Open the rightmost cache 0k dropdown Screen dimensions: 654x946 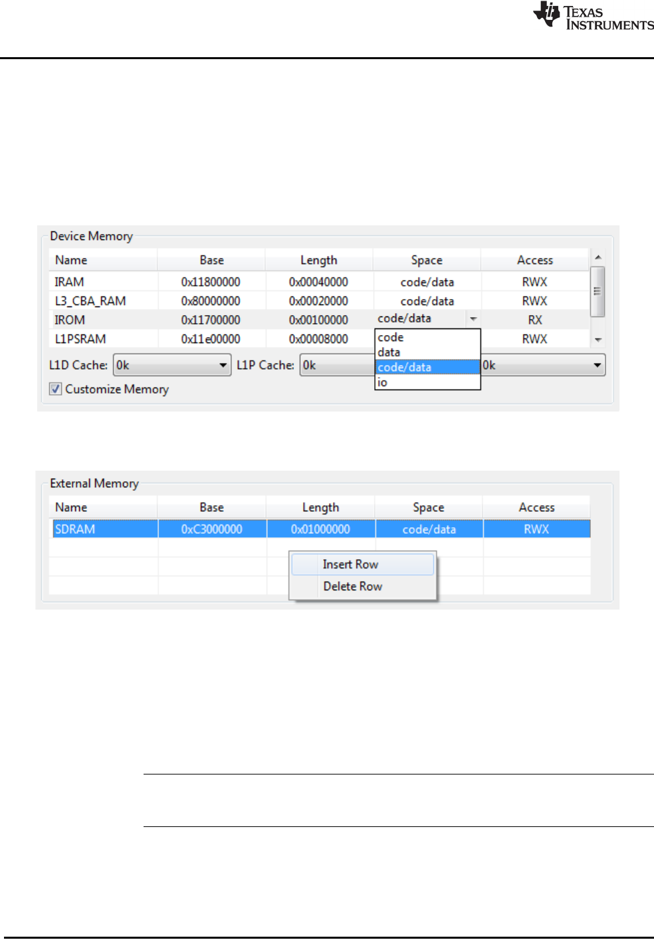[543, 365]
